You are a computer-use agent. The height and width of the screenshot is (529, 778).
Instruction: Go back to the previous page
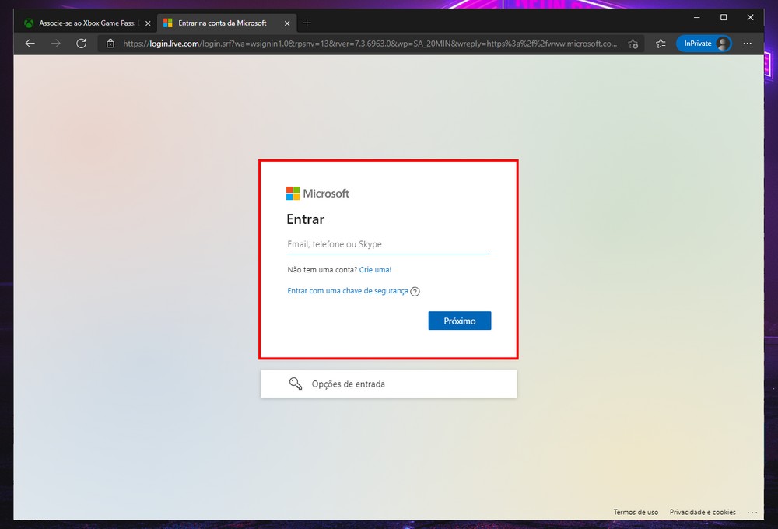pos(30,44)
